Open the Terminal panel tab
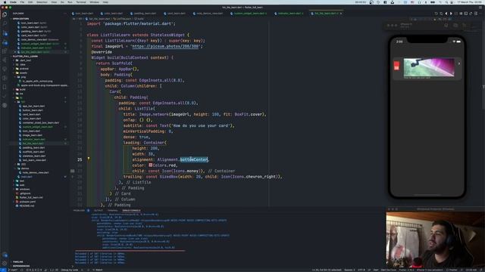 coord(112,210)
